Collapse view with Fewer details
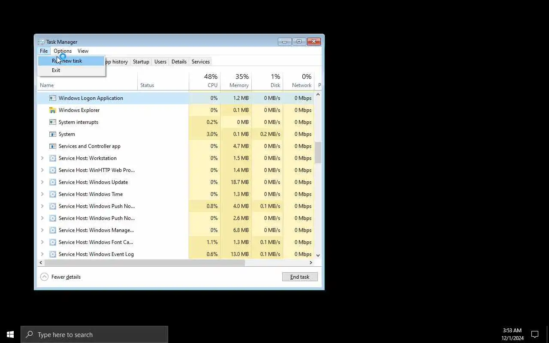The image size is (549, 343). click(x=60, y=277)
